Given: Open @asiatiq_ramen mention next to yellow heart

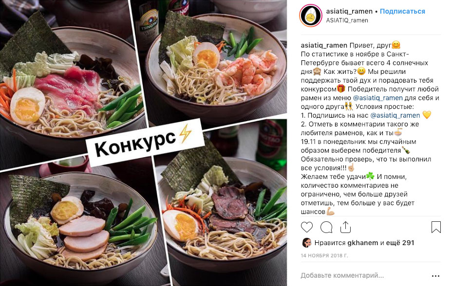Looking at the screenshot, I should 395,115.
